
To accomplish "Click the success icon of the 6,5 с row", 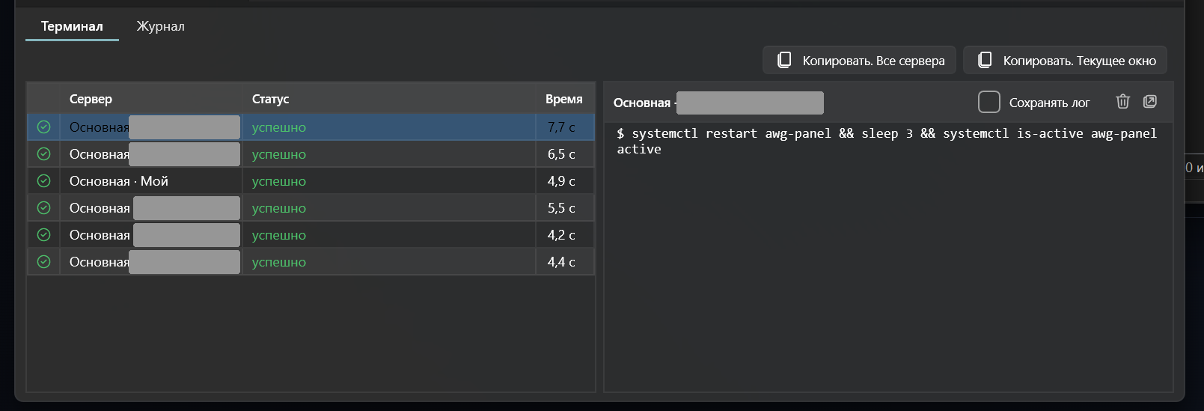I will pos(44,154).
